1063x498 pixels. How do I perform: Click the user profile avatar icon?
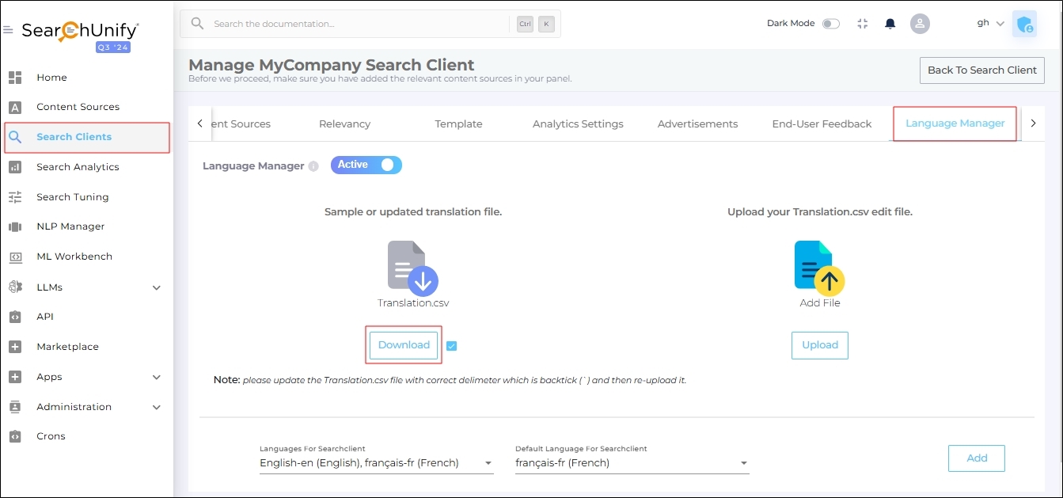pos(920,24)
